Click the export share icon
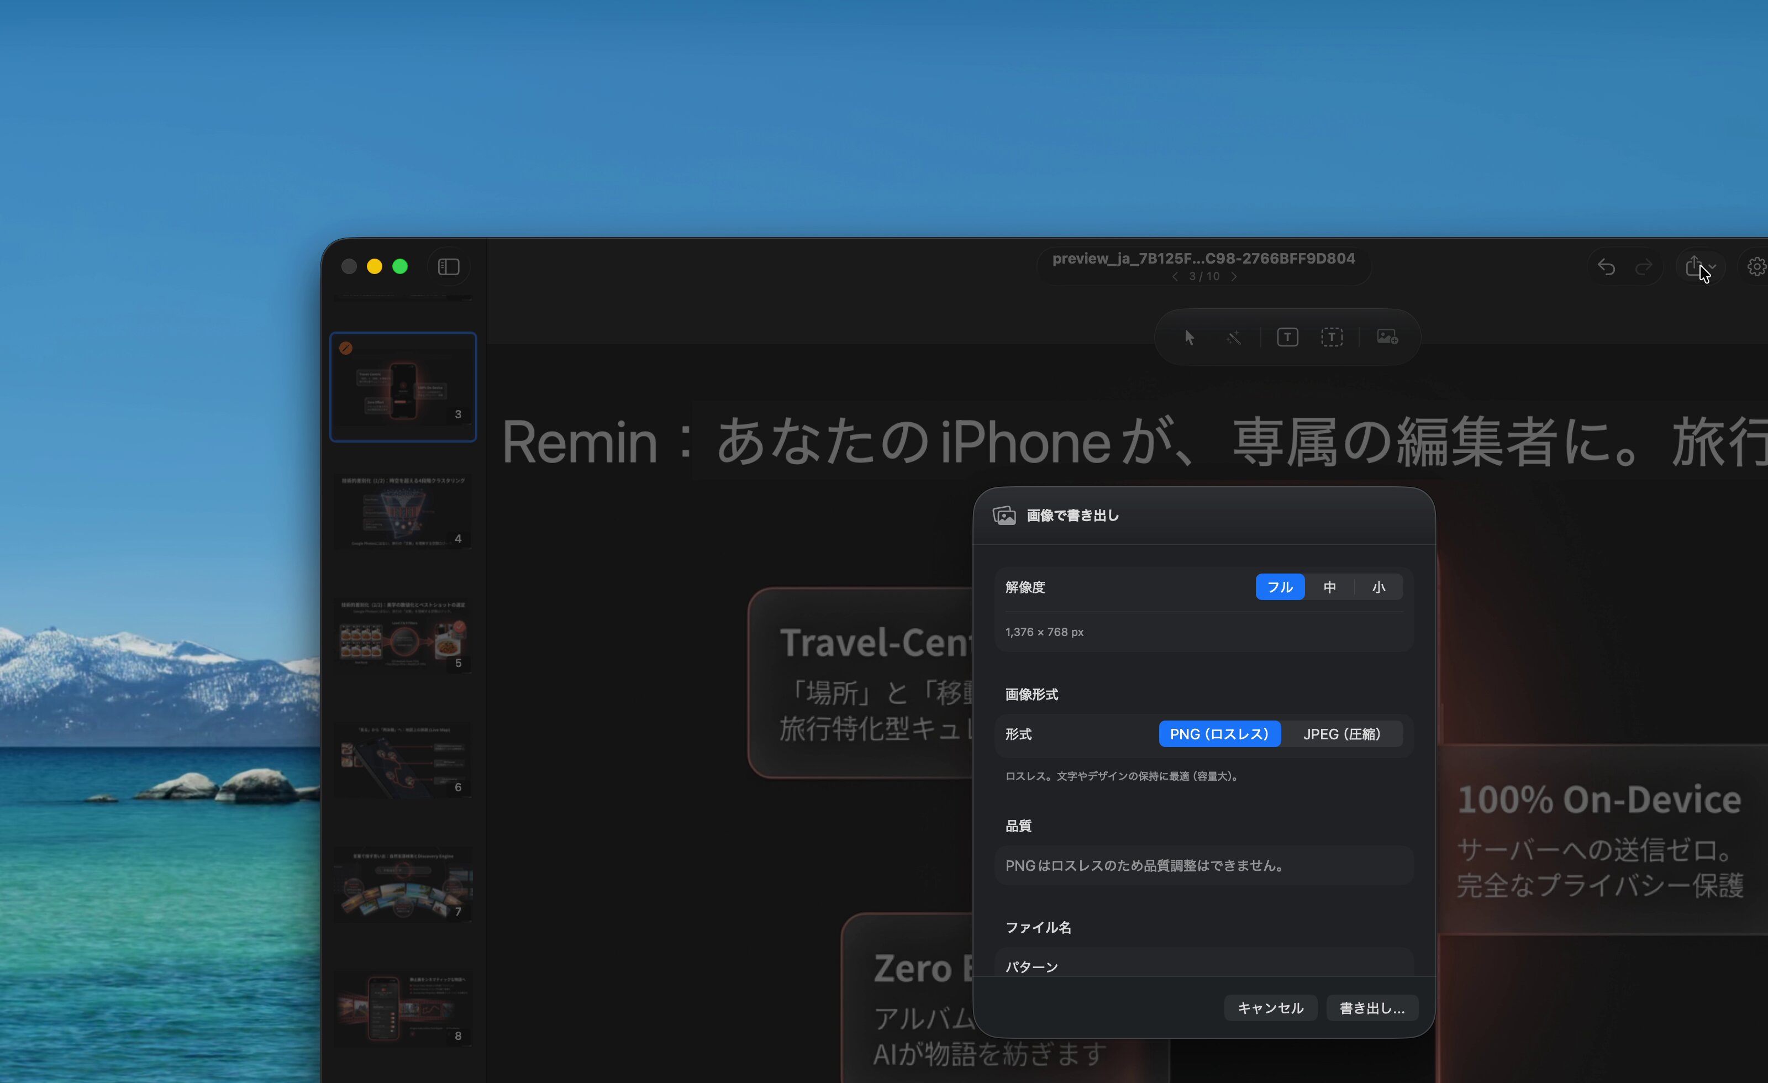1768x1083 pixels. point(1694,266)
